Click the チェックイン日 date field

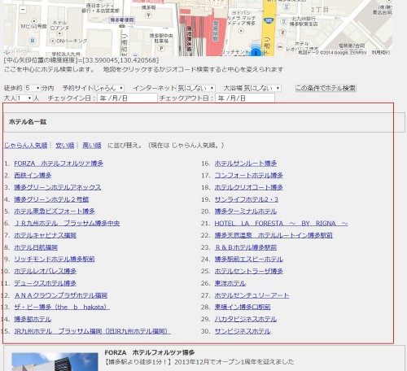[x=127, y=98]
